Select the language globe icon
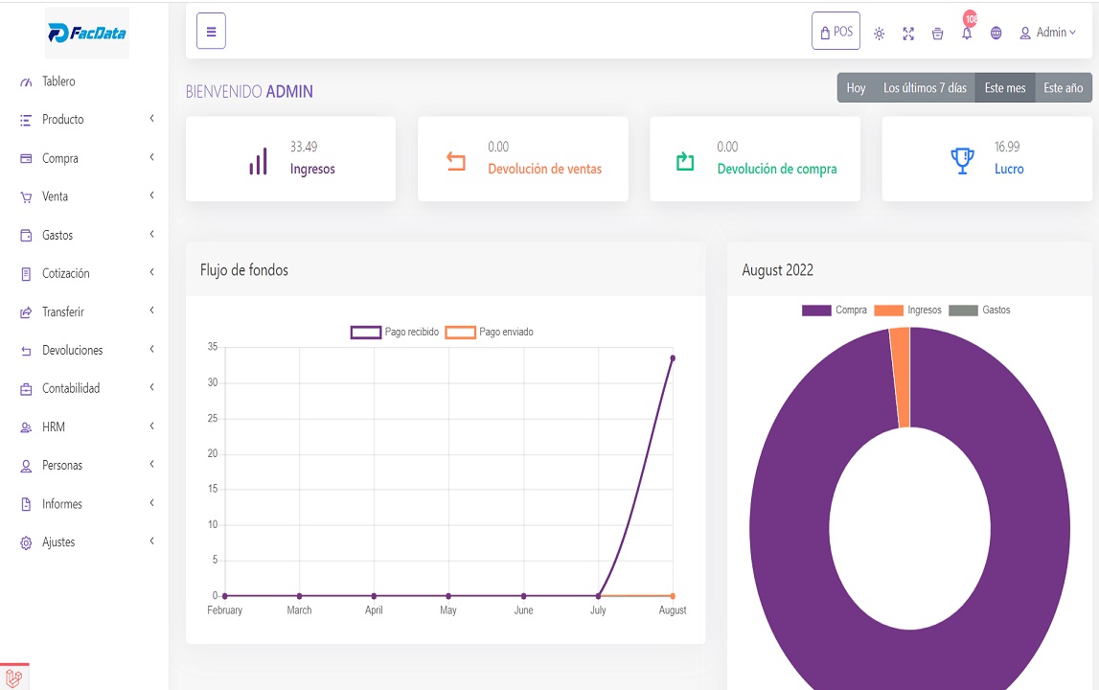The width and height of the screenshot is (1099, 690). click(996, 33)
